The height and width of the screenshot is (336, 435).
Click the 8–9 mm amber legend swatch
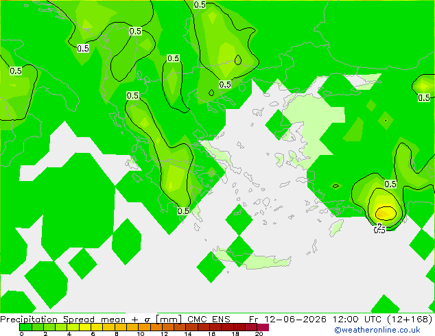click(x=120, y=327)
